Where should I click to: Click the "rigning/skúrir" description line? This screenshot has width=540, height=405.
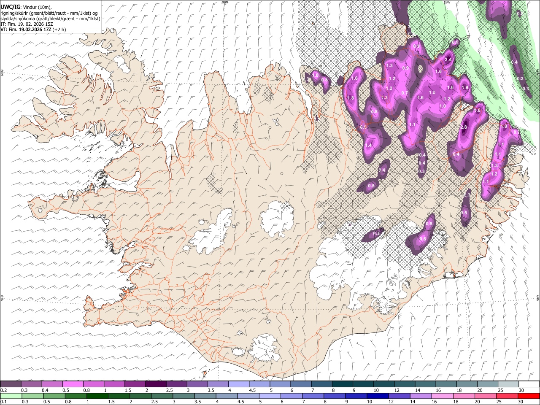(49, 13)
